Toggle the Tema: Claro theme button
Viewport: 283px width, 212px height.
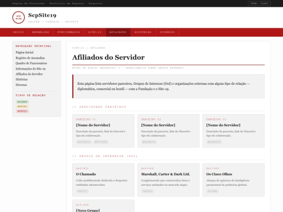[x=259, y=4]
